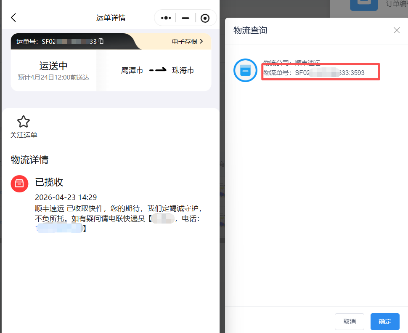This screenshot has width=408, height=333.
Task: Copy the waybill number with the copy icon
Action: (x=101, y=41)
